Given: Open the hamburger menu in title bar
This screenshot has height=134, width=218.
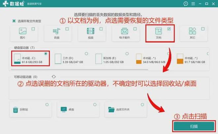Looking at the screenshot, I should [x=193, y=4].
